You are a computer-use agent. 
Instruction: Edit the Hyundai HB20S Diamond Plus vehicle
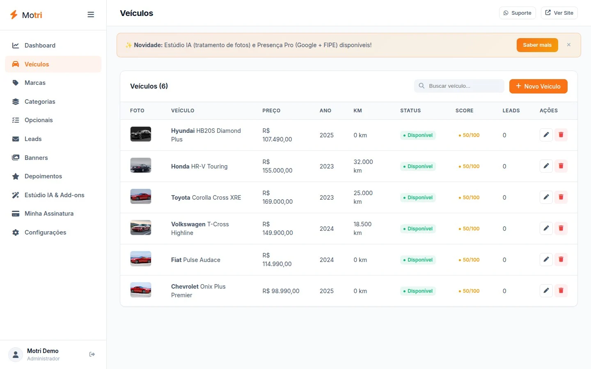(546, 135)
